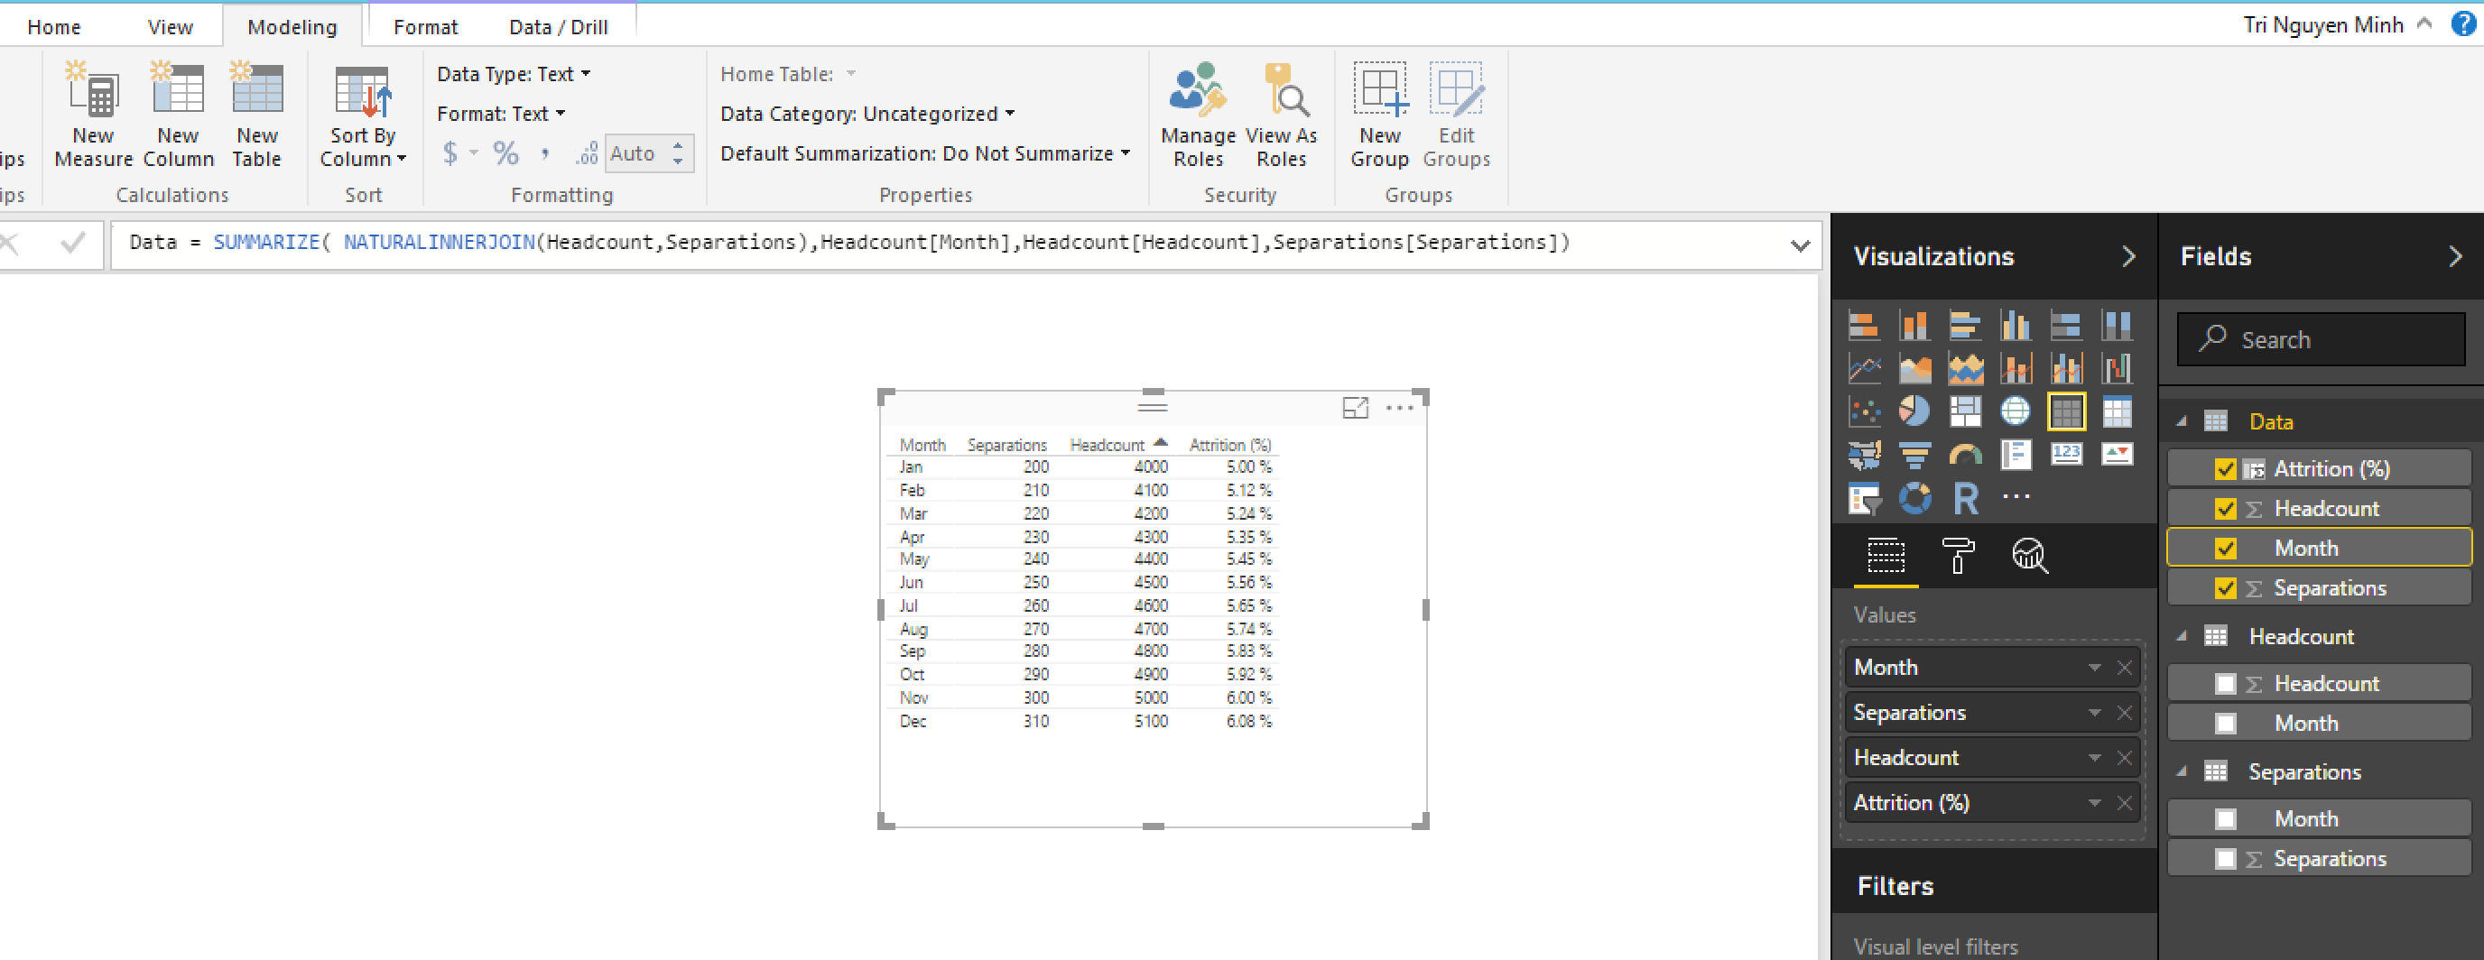The width and height of the screenshot is (2484, 960).
Task: Sort table by Headcount column header
Action: coord(1107,446)
